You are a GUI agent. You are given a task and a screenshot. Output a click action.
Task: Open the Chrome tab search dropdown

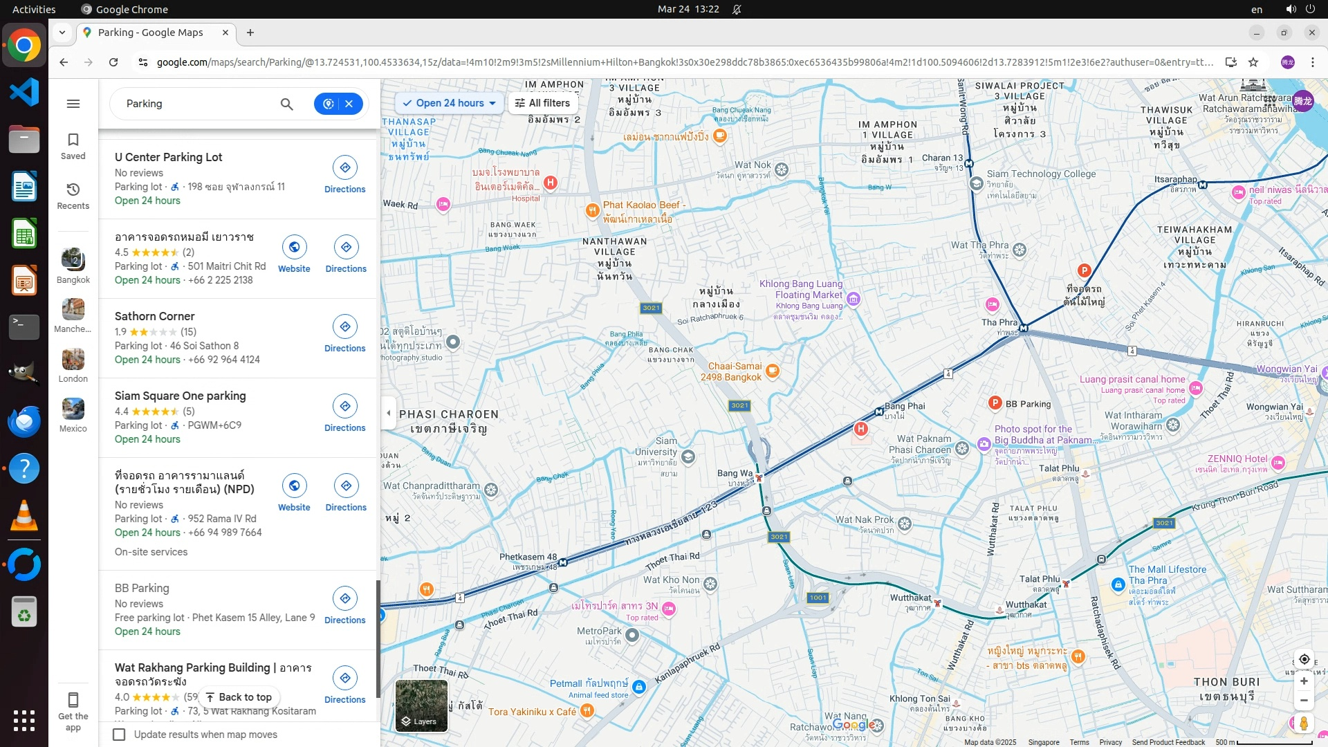(62, 33)
